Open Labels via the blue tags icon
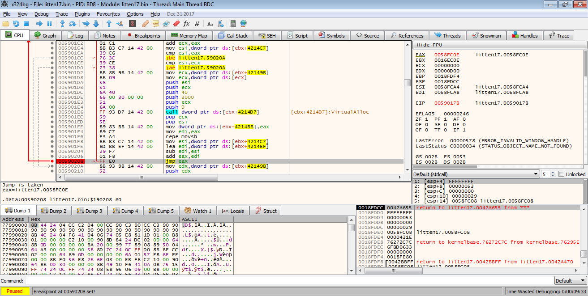This screenshot has width=588, height=296. (166, 23)
